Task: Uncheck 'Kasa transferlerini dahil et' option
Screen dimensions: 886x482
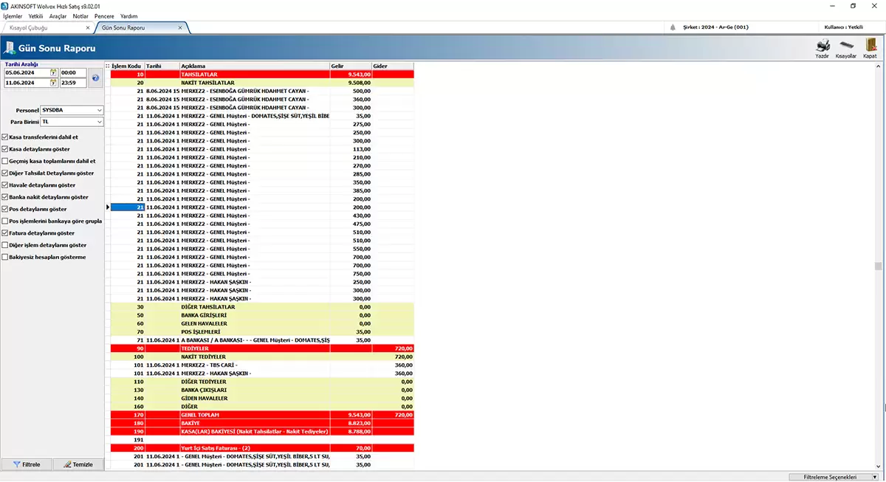Action: pos(6,137)
